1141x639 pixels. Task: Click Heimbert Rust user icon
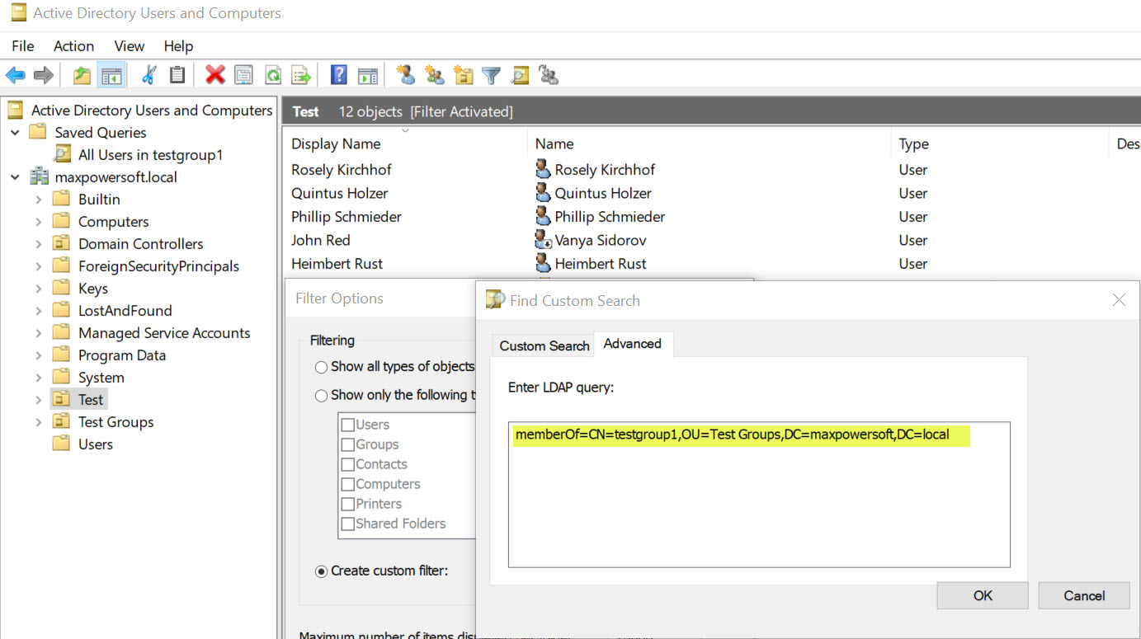pos(543,263)
